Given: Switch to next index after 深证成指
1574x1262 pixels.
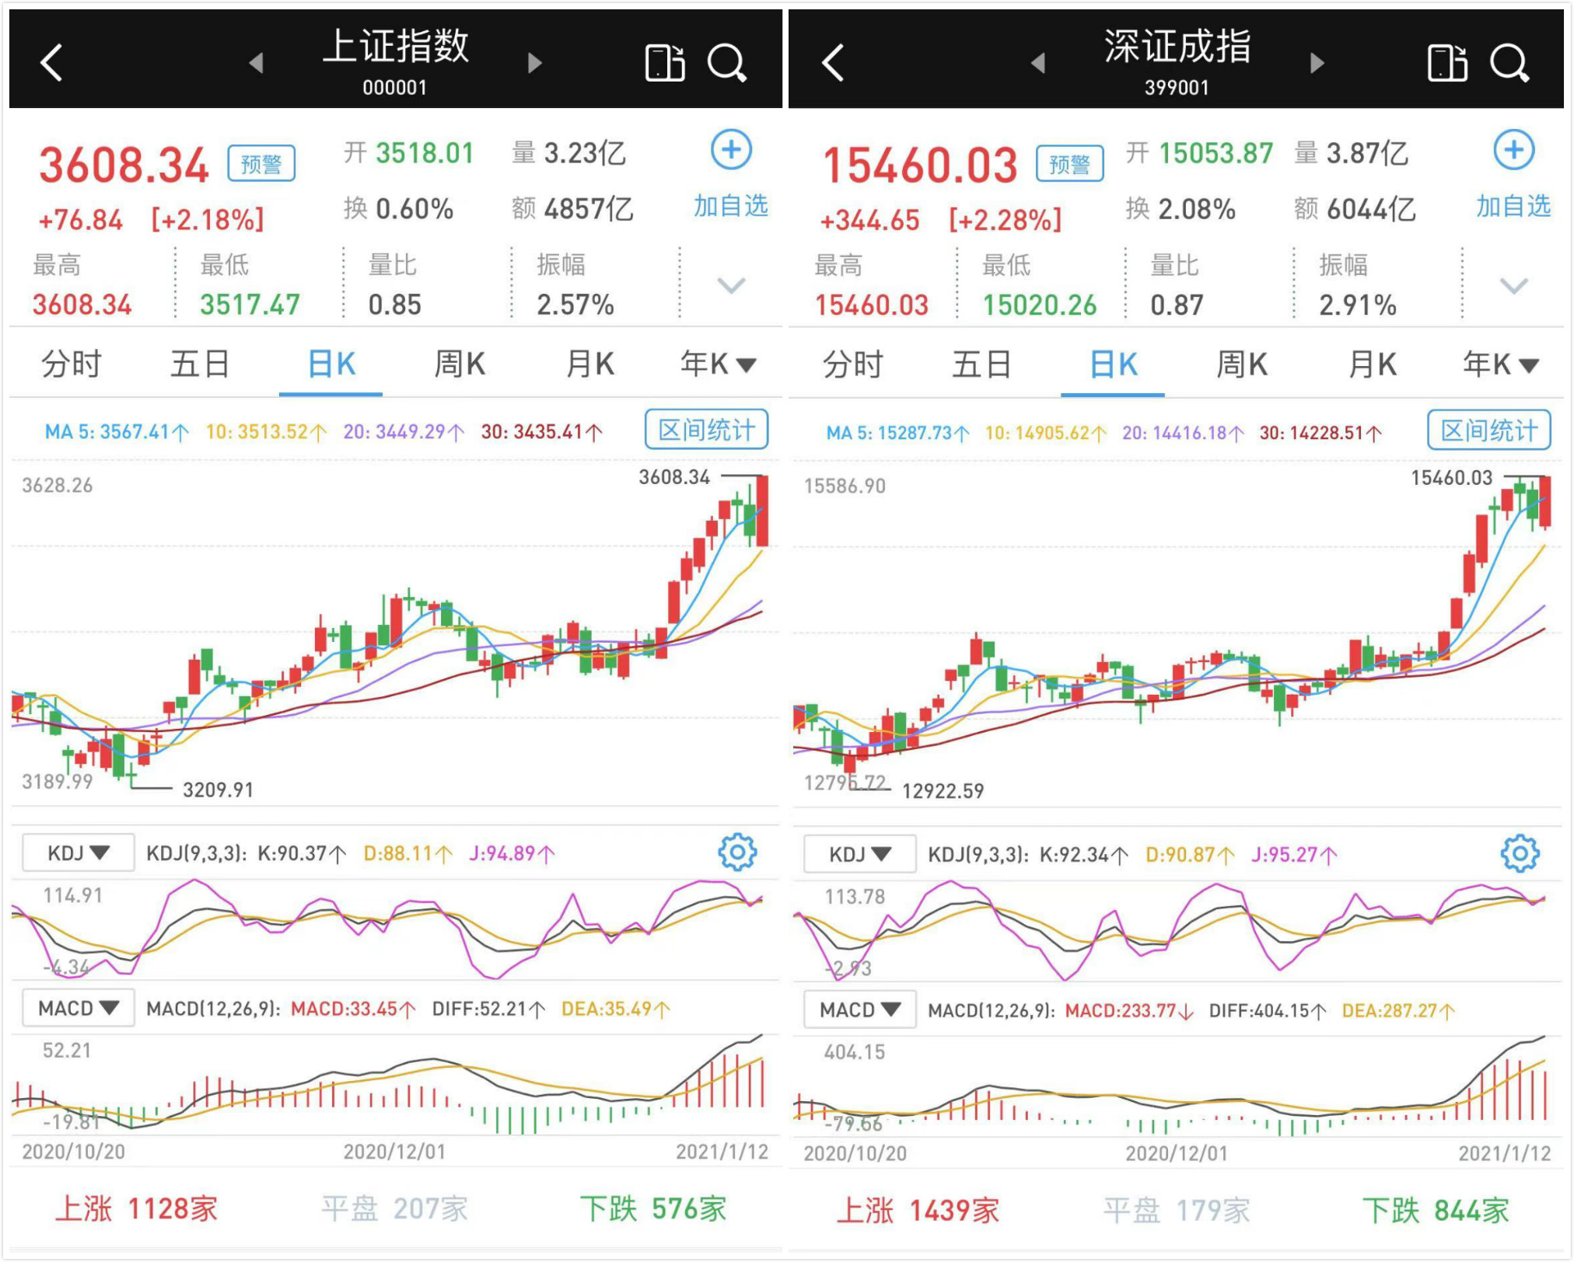Looking at the screenshot, I should click(1317, 63).
